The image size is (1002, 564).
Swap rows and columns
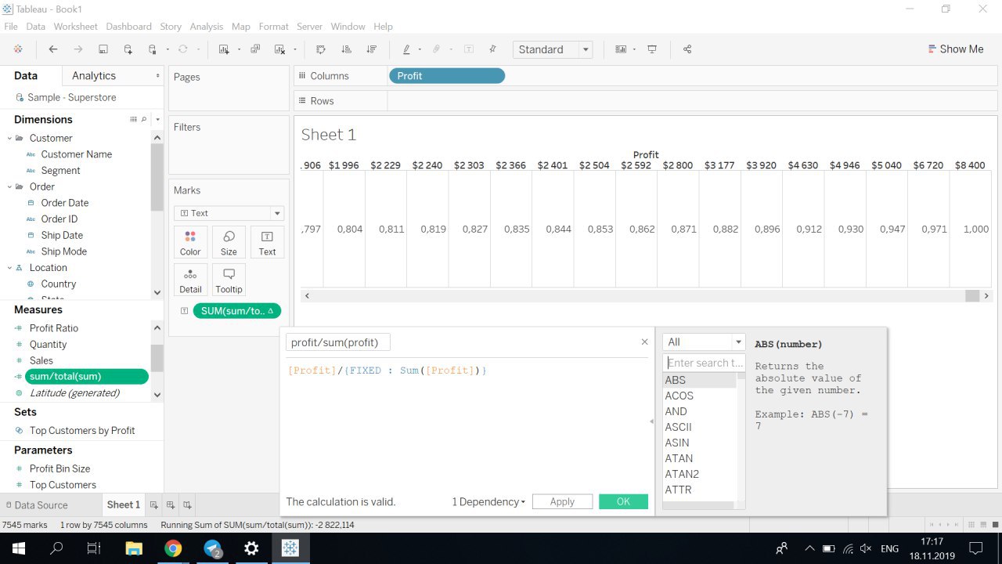click(321, 49)
